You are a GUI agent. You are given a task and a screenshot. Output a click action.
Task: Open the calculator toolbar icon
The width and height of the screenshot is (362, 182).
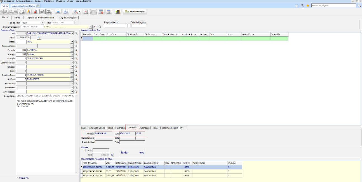point(109,12)
